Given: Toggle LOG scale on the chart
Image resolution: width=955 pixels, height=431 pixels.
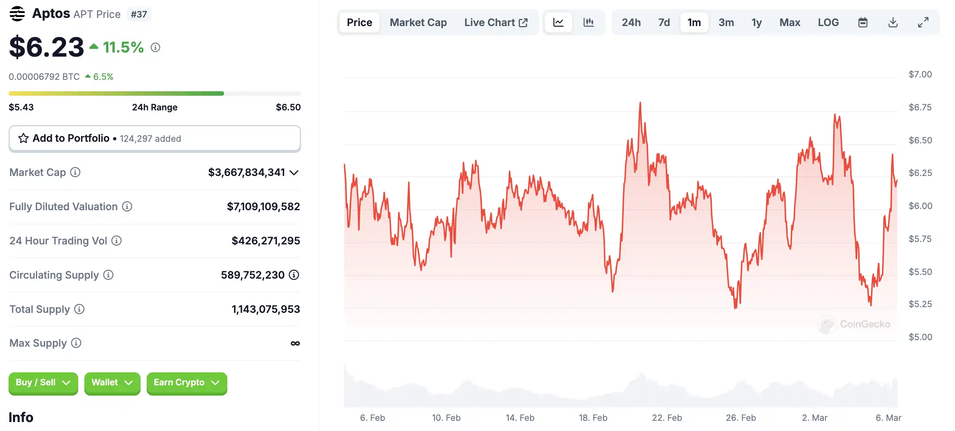Looking at the screenshot, I should click(828, 22).
